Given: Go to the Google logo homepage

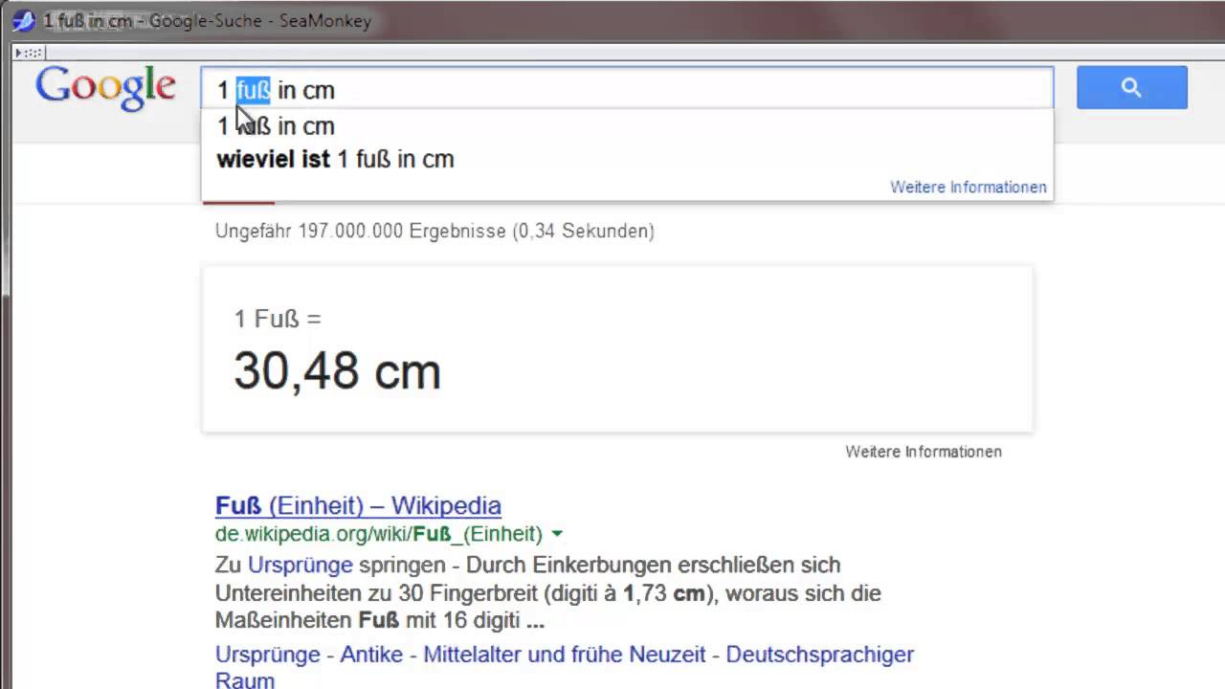Looking at the screenshot, I should coord(105,88).
